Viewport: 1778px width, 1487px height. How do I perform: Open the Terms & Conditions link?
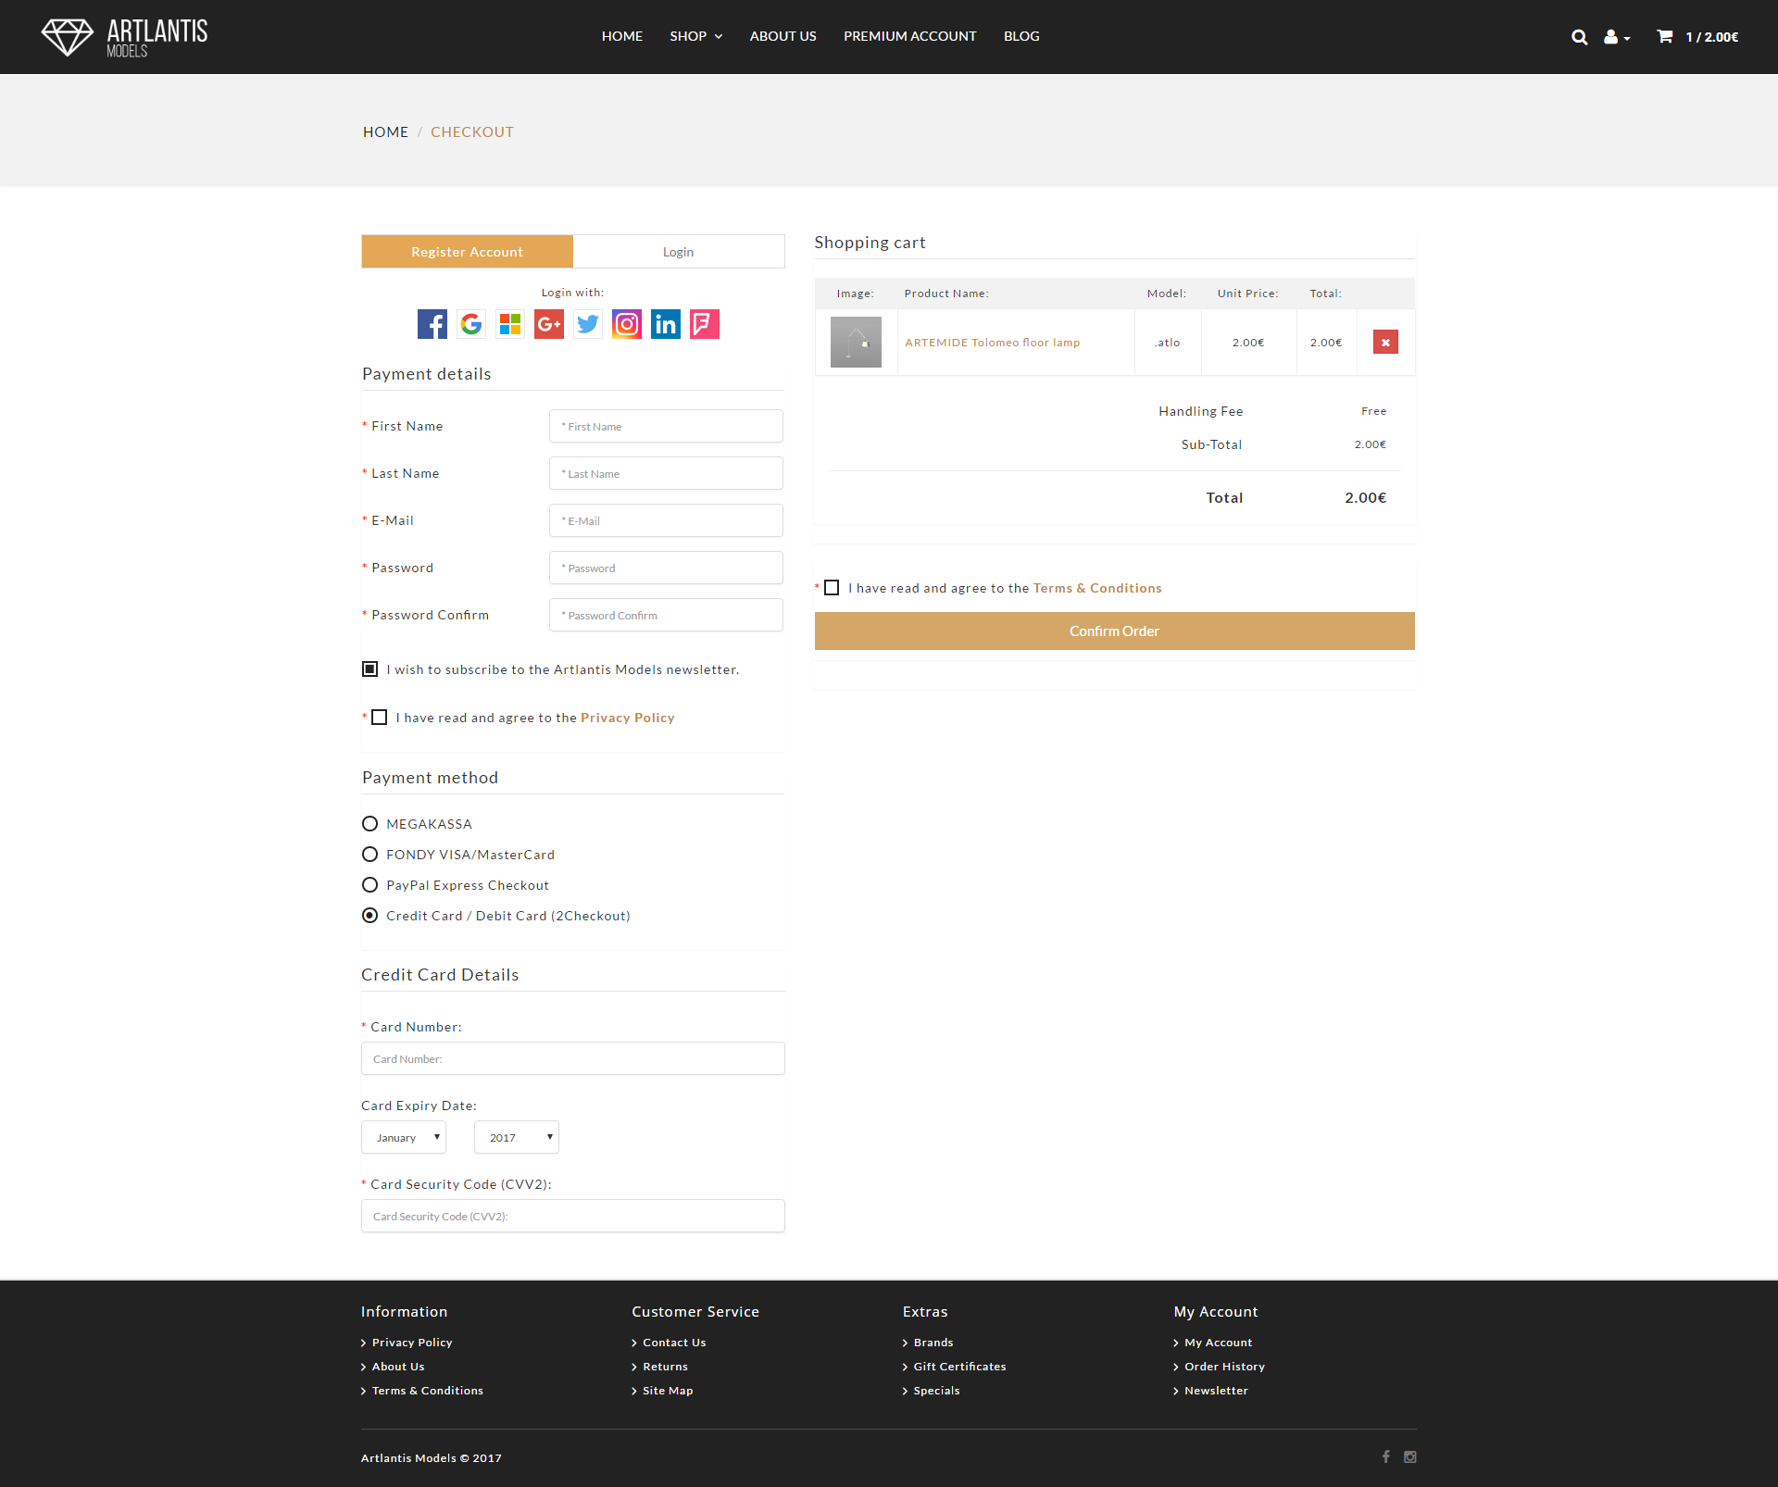[1097, 588]
